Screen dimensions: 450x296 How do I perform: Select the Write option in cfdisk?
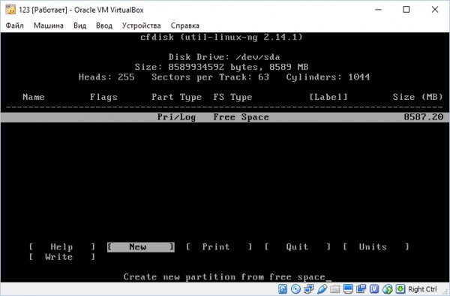pyautogui.click(x=62, y=257)
